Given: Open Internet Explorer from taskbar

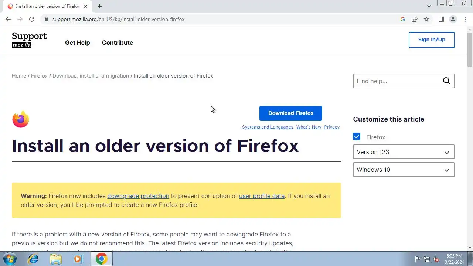Looking at the screenshot, I should tap(33, 259).
